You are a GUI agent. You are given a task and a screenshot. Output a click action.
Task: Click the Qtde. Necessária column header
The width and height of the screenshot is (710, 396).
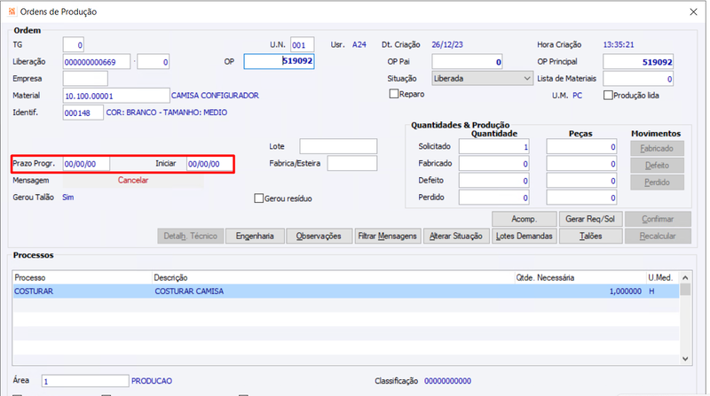(x=580, y=277)
